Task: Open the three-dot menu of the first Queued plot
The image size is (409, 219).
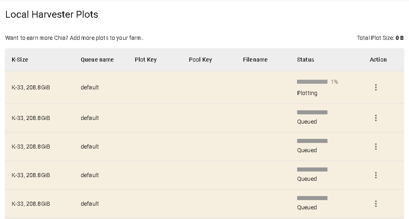Action: click(375, 118)
